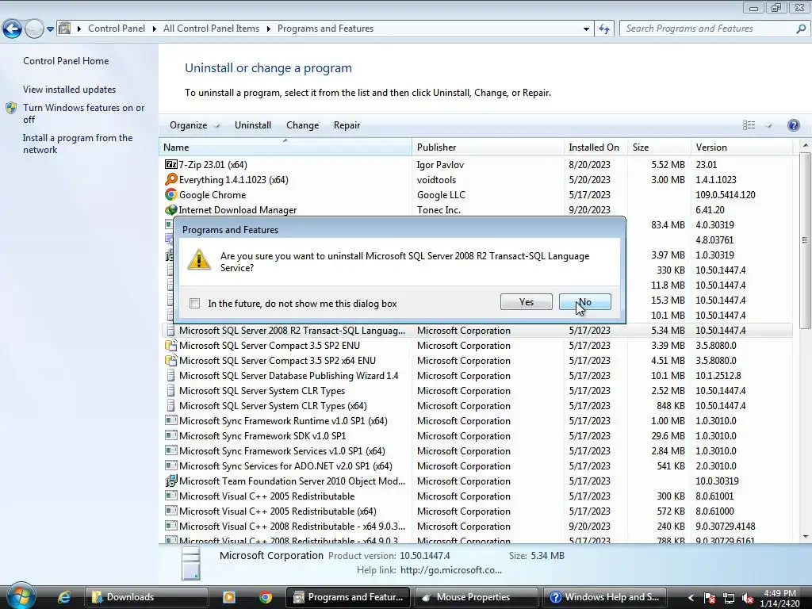
Task: Select Microsoft Sync Framework Runtime v1.0 SP1 row
Action: point(476,420)
